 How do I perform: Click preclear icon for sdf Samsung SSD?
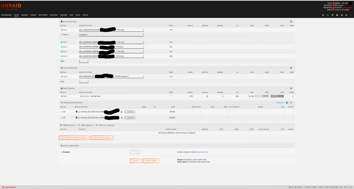[121, 118]
